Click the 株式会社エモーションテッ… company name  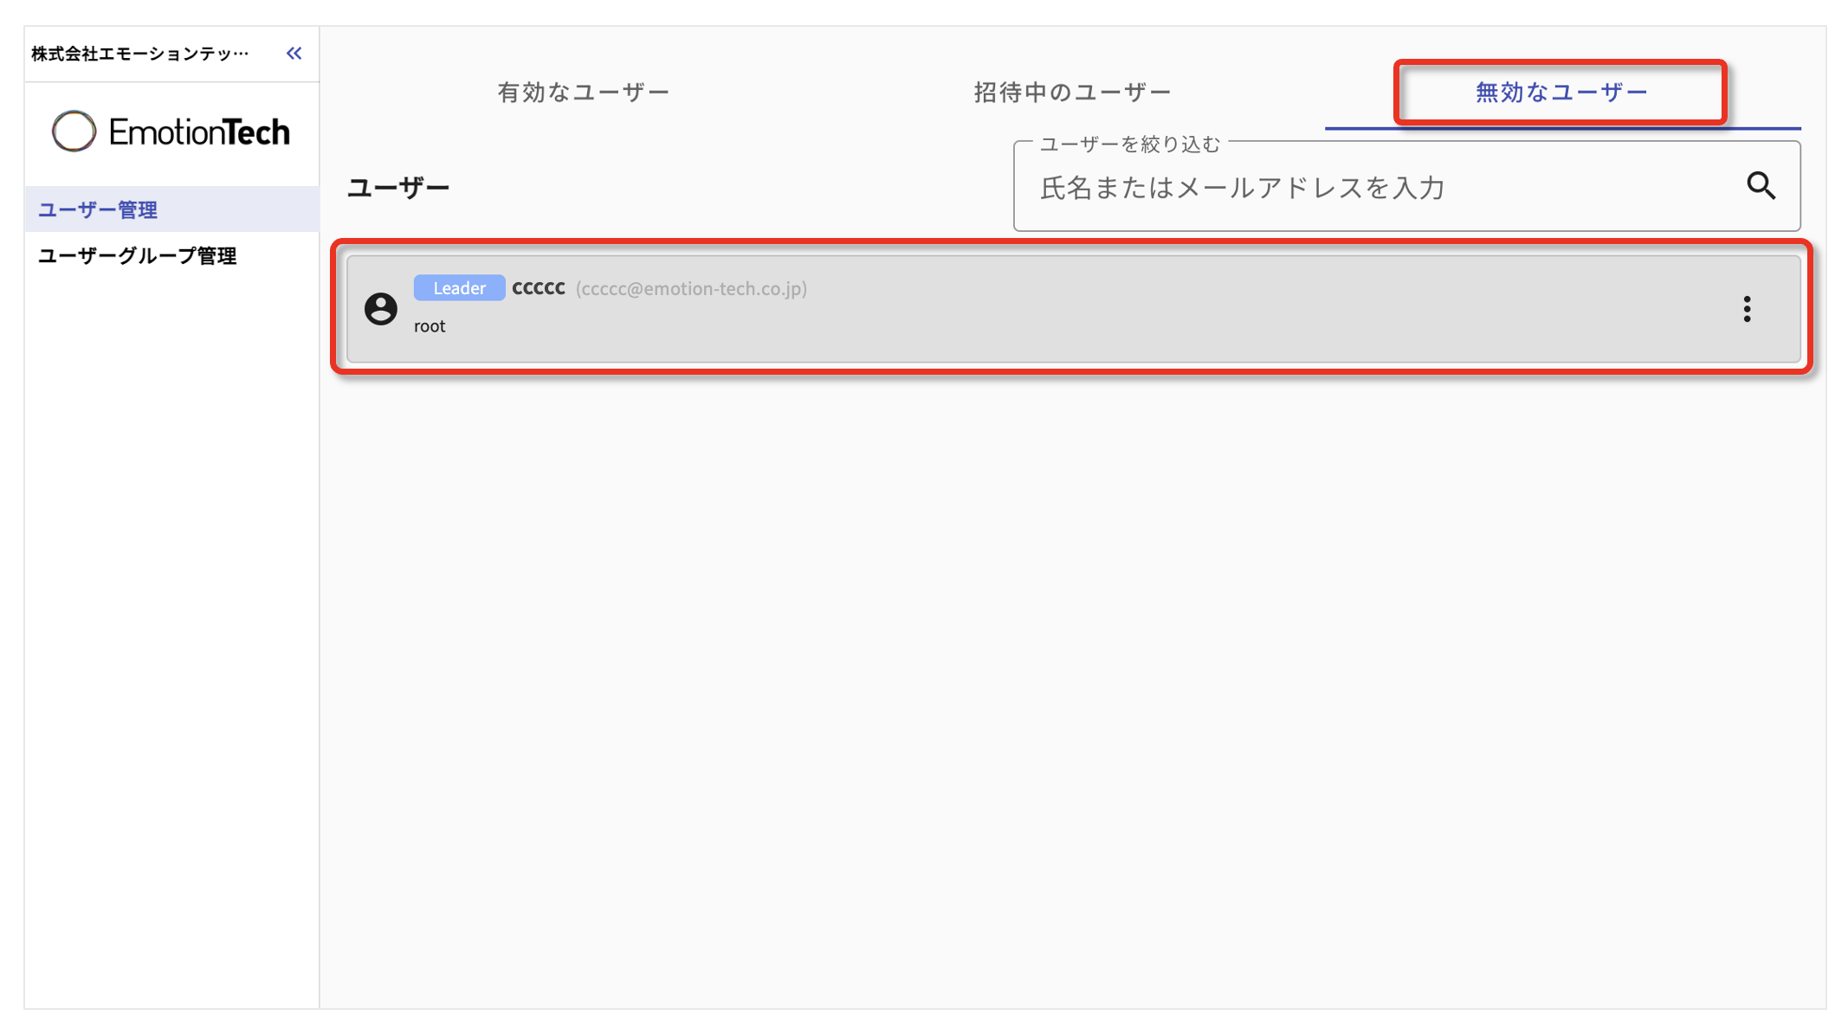point(140,54)
